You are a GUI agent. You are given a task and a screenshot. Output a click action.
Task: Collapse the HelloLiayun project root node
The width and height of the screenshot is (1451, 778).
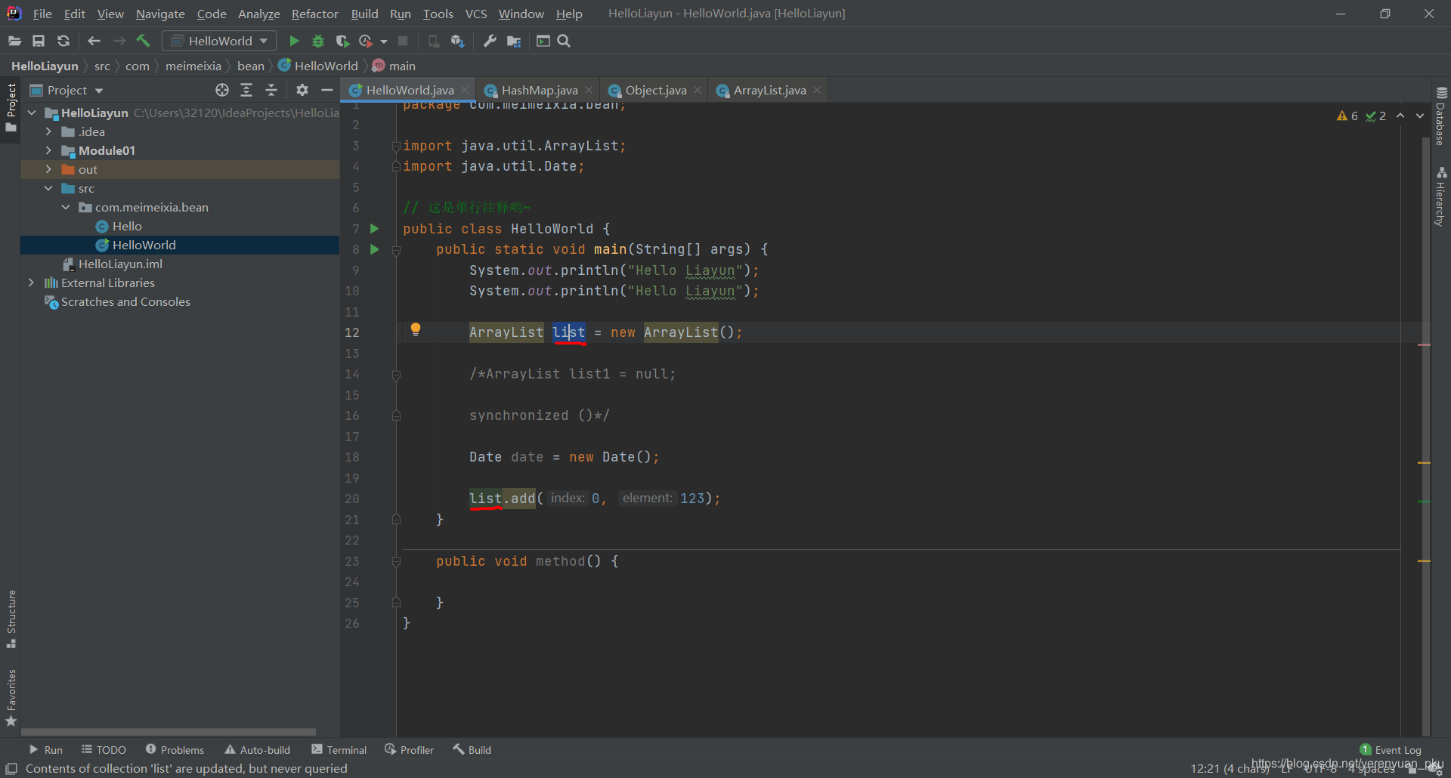click(x=32, y=113)
